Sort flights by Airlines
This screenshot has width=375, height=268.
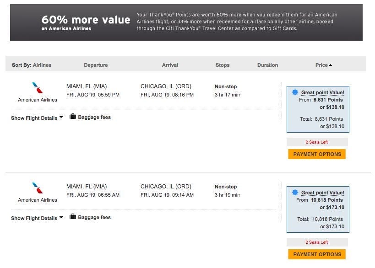click(42, 65)
